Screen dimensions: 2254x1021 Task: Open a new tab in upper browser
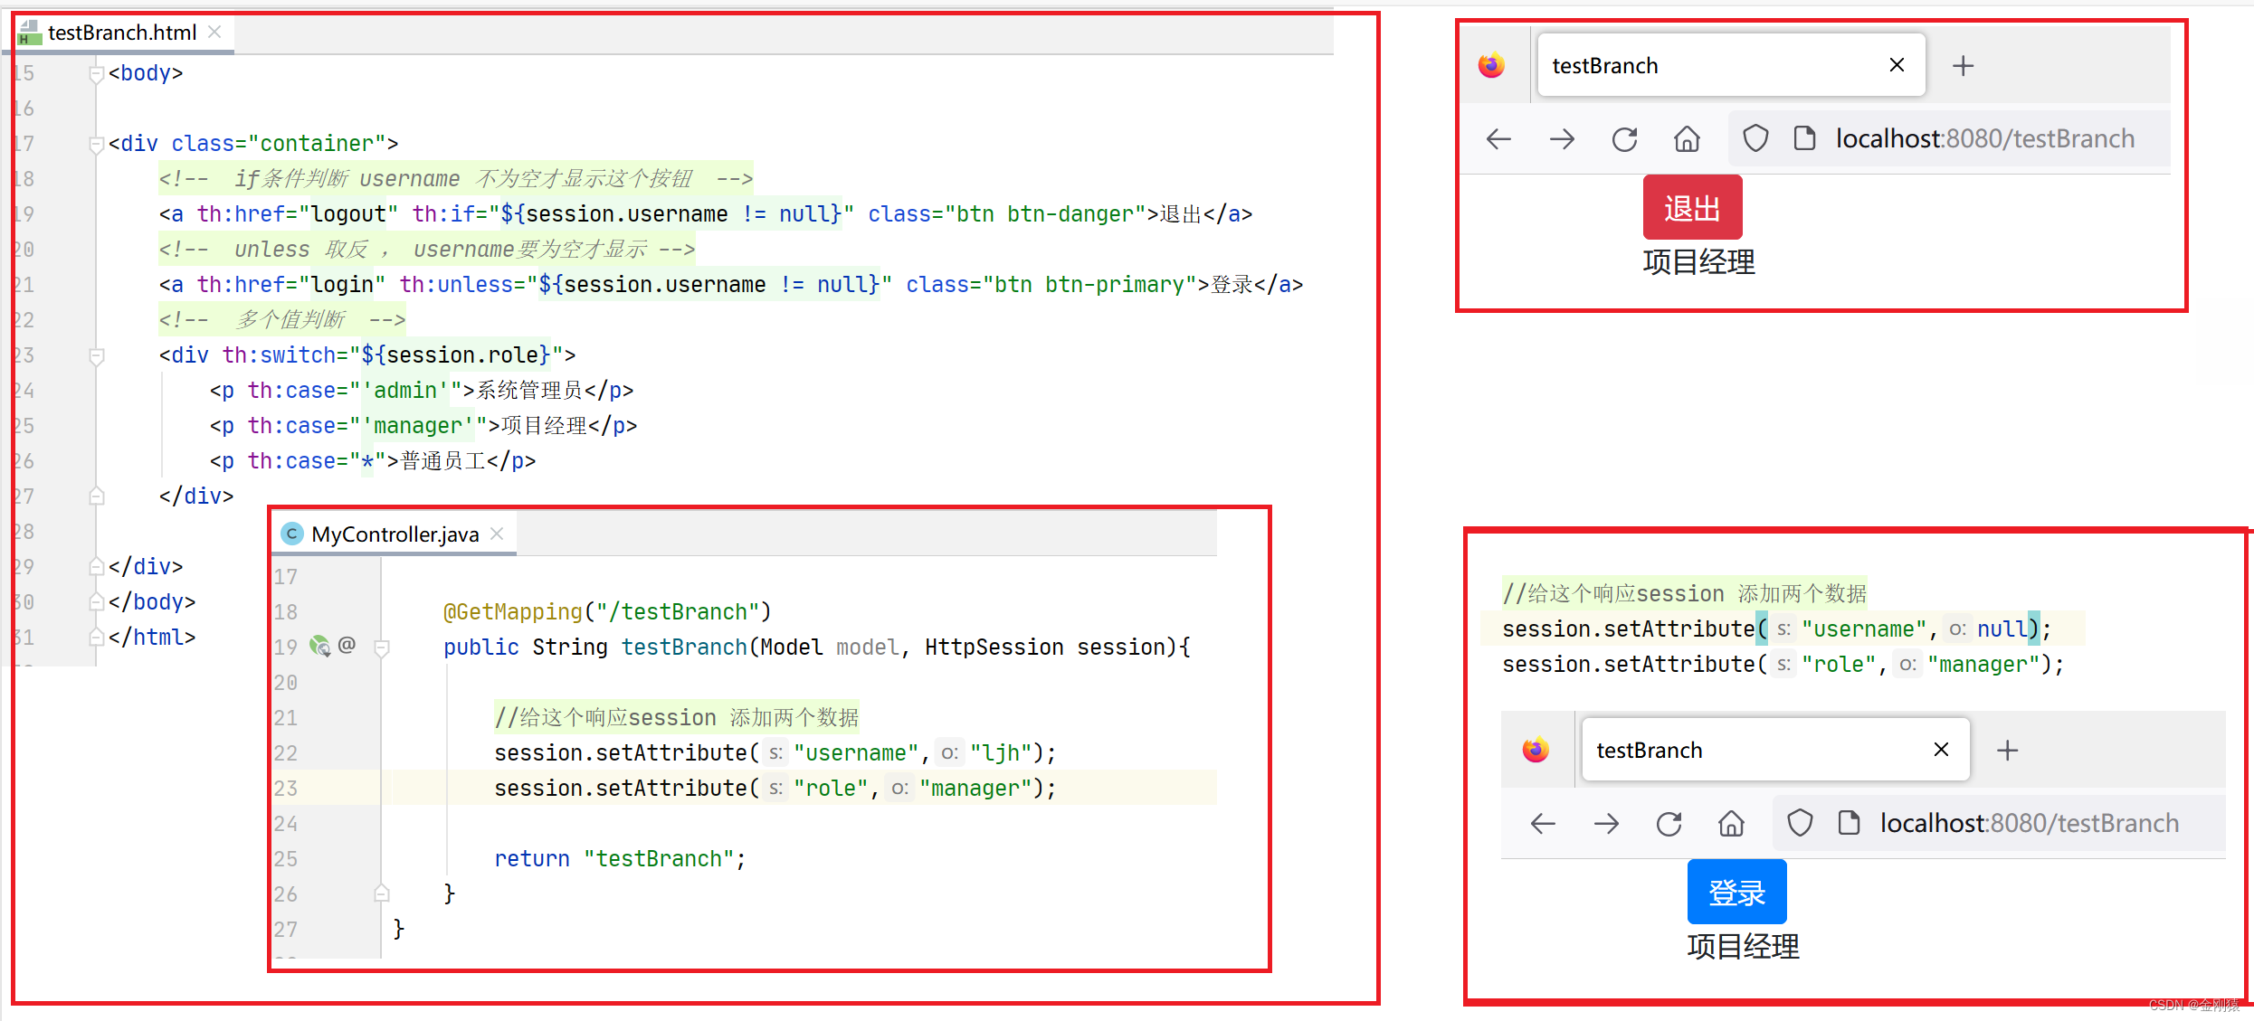(1963, 66)
